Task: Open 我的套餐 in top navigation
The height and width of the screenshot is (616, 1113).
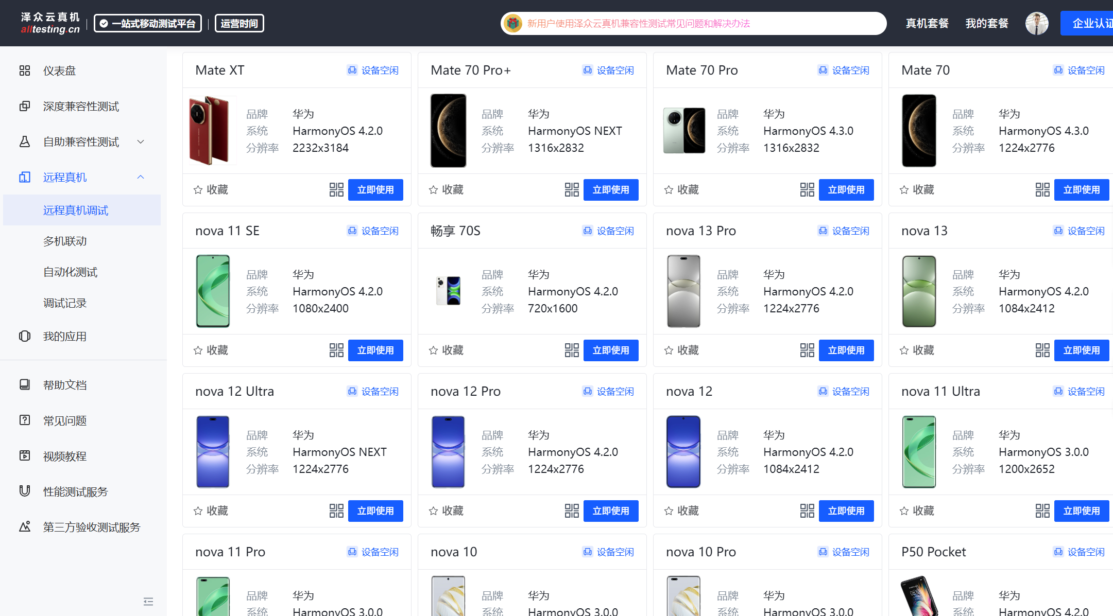Action: 986,24
